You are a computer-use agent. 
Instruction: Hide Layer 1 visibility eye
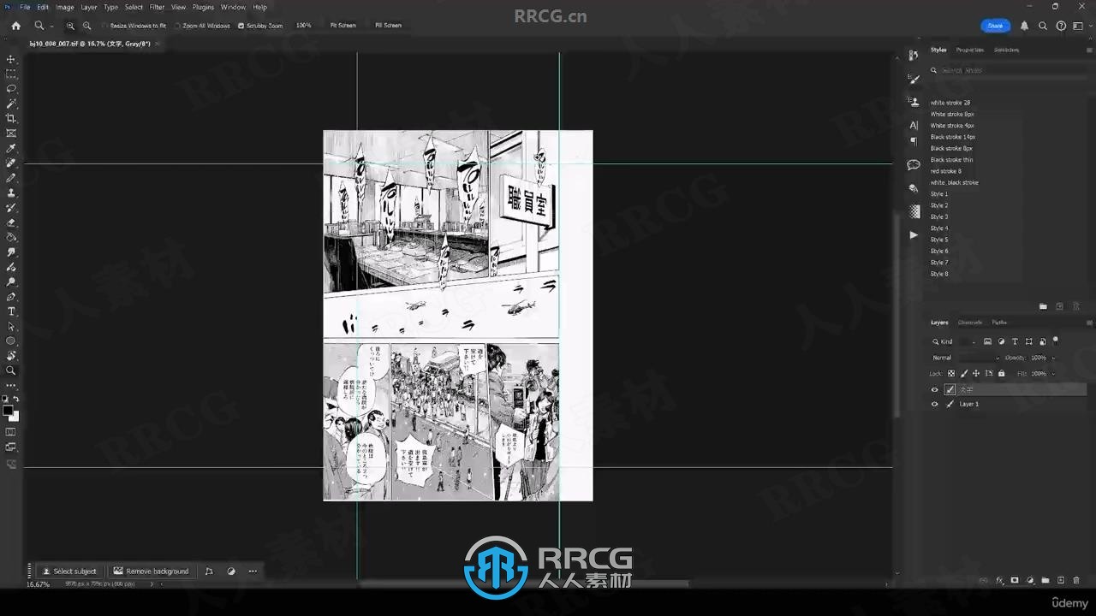click(934, 404)
